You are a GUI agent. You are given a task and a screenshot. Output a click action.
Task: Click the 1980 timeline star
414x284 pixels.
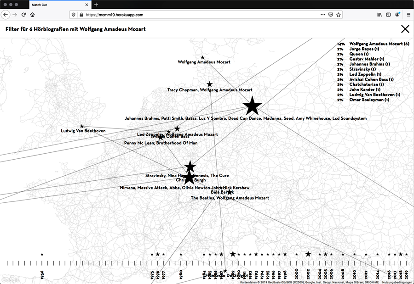click(181, 255)
